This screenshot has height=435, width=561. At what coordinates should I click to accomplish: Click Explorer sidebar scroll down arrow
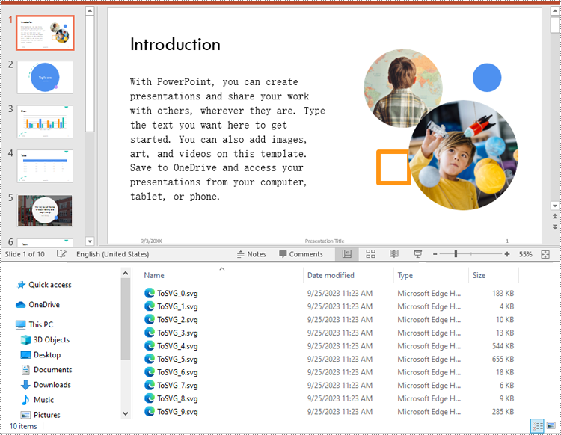[125, 413]
